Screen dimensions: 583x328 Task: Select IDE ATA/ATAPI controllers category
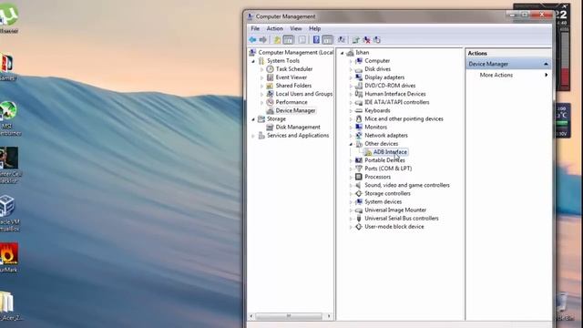pyautogui.click(x=397, y=102)
